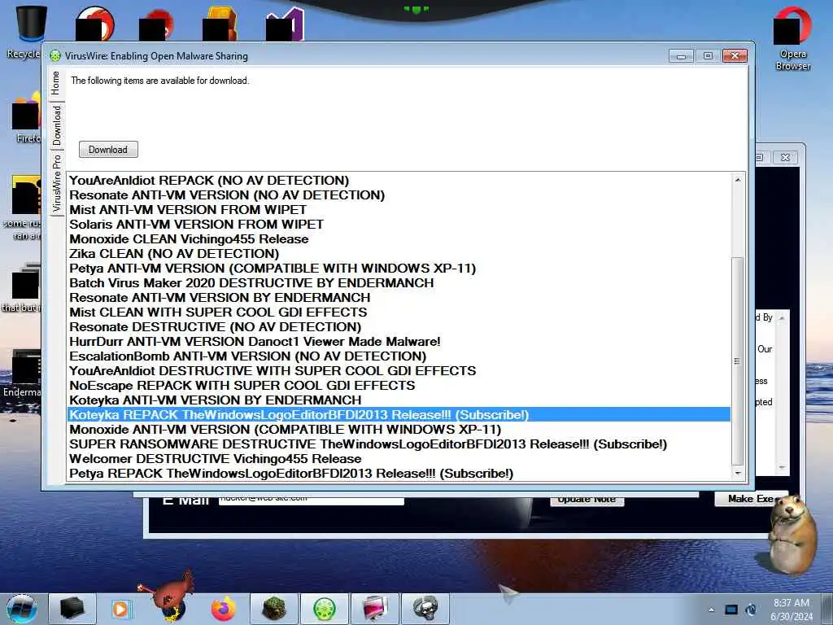Click the Download button
833x625 pixels.
tap(108, 150)
